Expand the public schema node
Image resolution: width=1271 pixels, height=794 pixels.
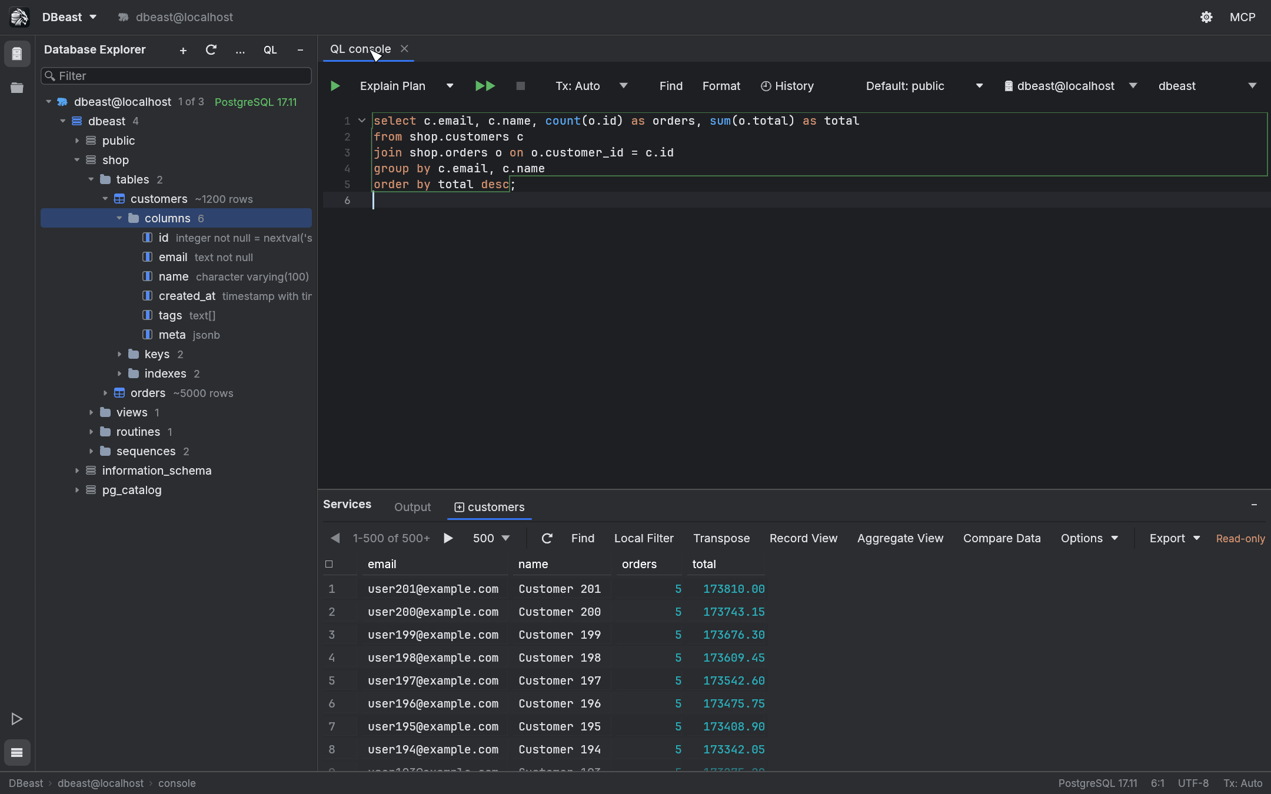tap(77, 141)
